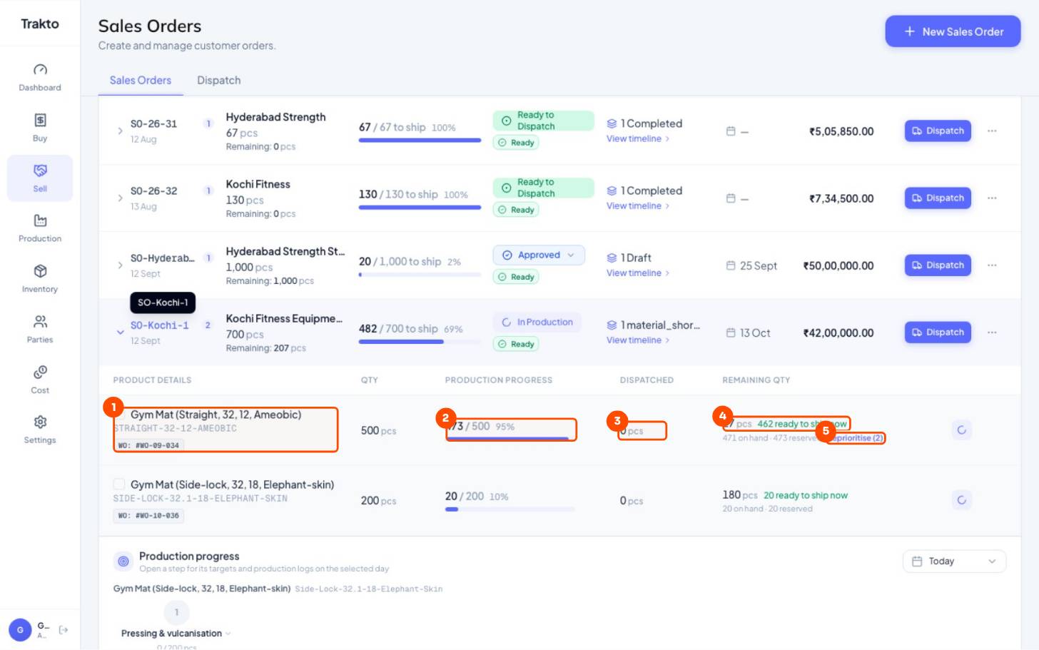This screenshot has width=1039, height=650.
Task: Expand the Hyderabad Strength 1,000 pcs order row
Action: 120,265
